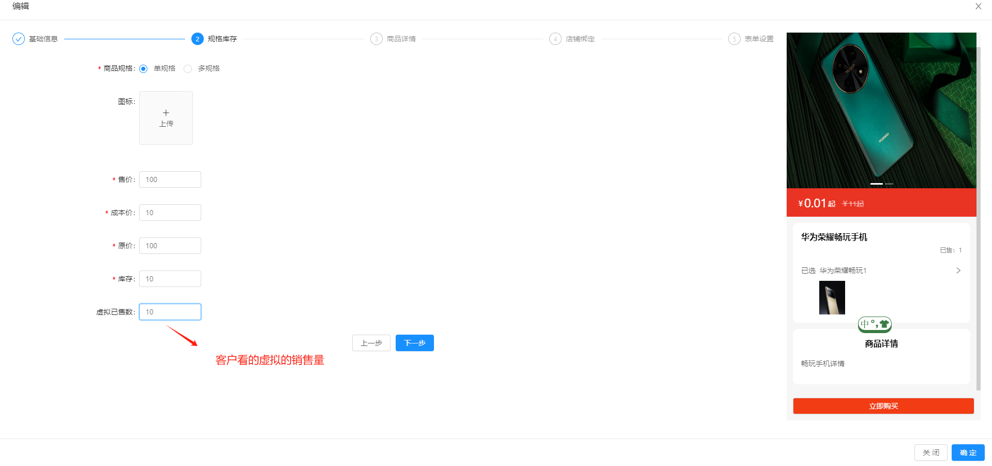Focus the 成本价 input field
Screen dimensions: 992x466
(170, 213)
